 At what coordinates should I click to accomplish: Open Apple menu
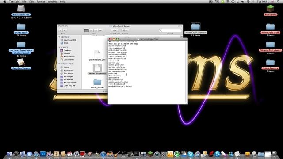coord(5,2)
